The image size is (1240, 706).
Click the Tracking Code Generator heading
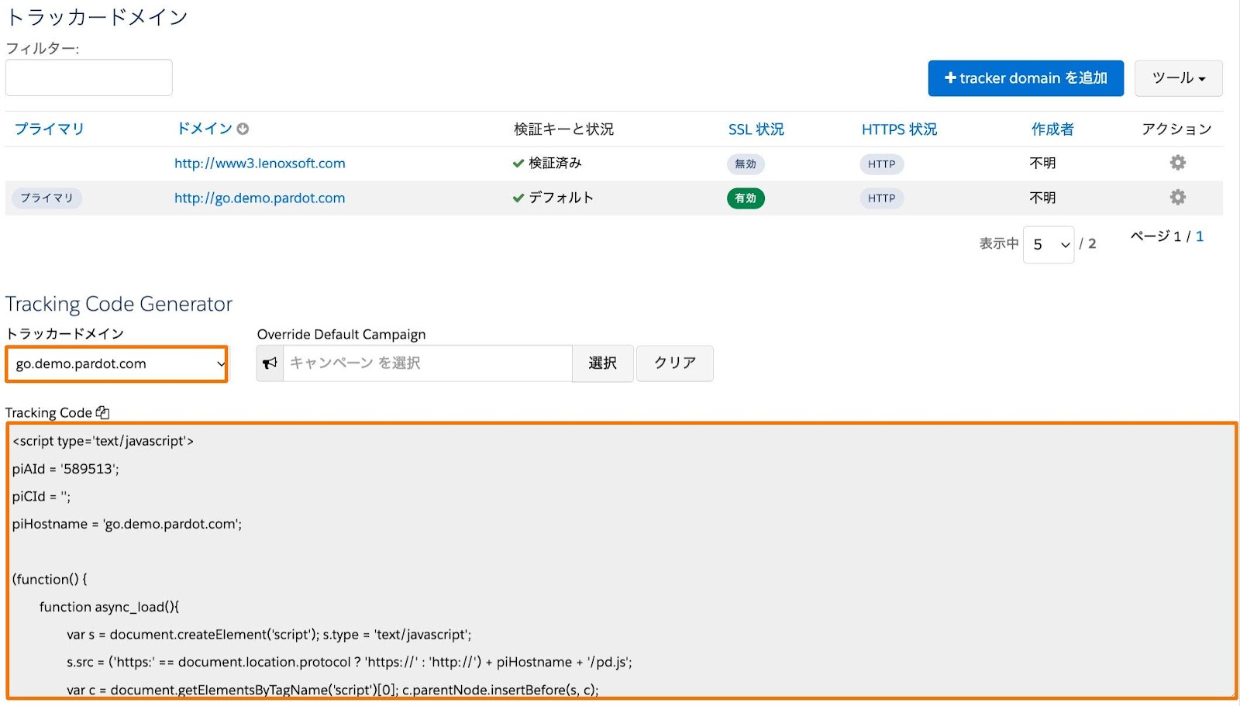(119, 304)
